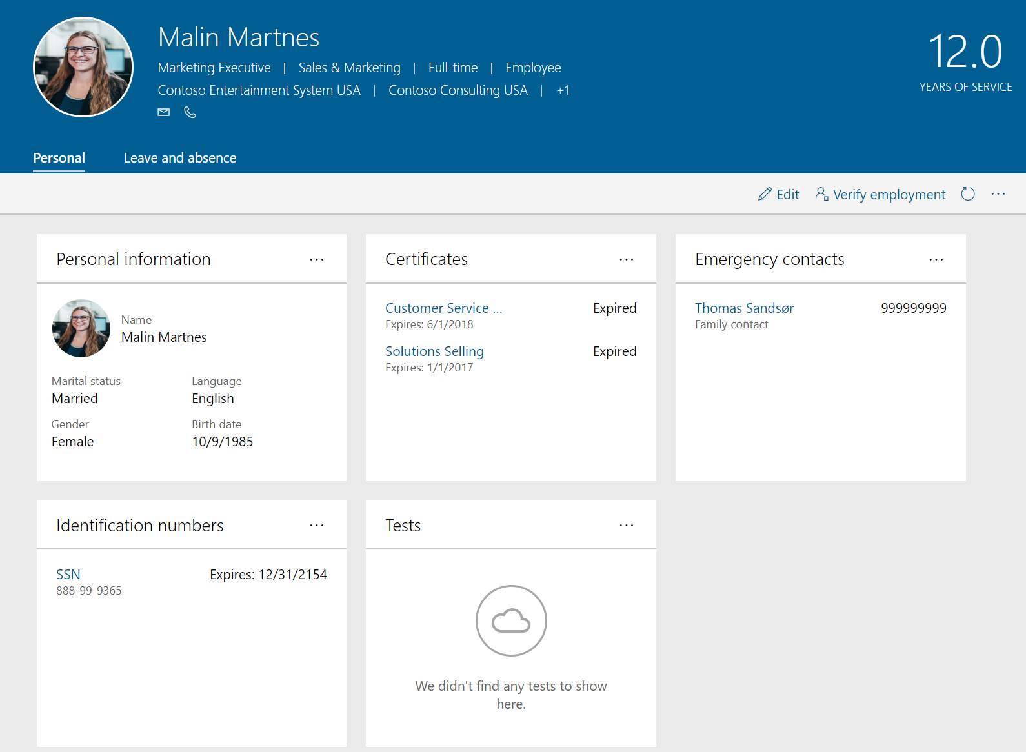This screenshot has width=1026, height=752.
Task: Switch to the Personal tab
Action: click(59, 158)
